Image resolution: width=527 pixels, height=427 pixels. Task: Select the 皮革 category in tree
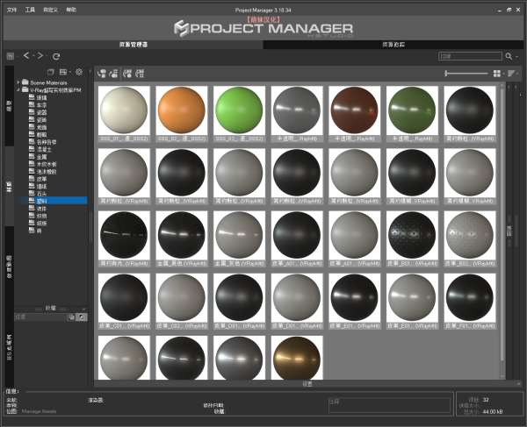pyautogui.click(x=41, y=179)
